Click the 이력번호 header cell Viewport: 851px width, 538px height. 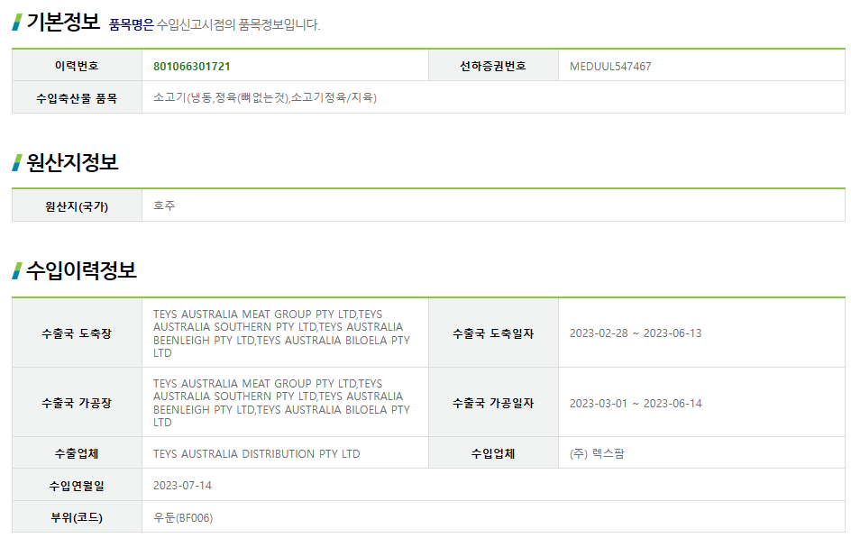coord(77,66)
